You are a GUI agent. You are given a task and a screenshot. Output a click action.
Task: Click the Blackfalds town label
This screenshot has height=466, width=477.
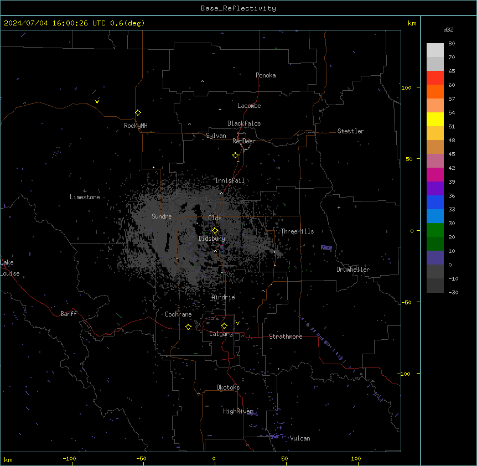(244, 123)
